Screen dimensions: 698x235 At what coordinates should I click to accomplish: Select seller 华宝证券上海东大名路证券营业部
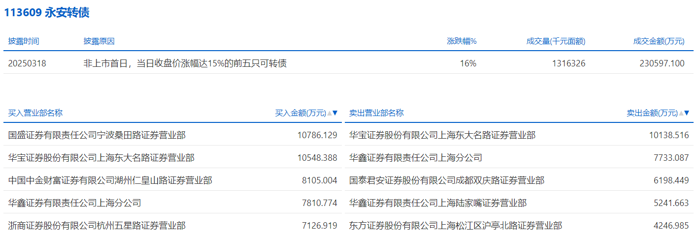tap(442, 135)
